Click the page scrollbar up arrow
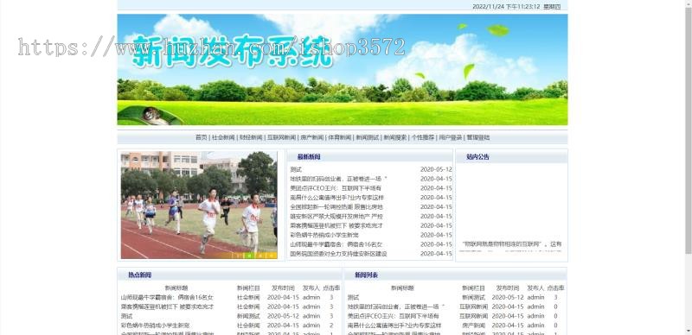Image resolution: width=692 pixels, height=335 pixels. pos(689,3)
